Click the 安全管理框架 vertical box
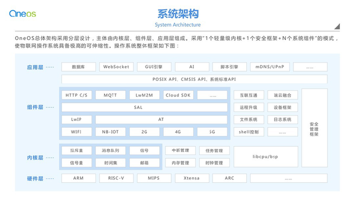Screen dimensions: 355x200 (x=314, y=128)
